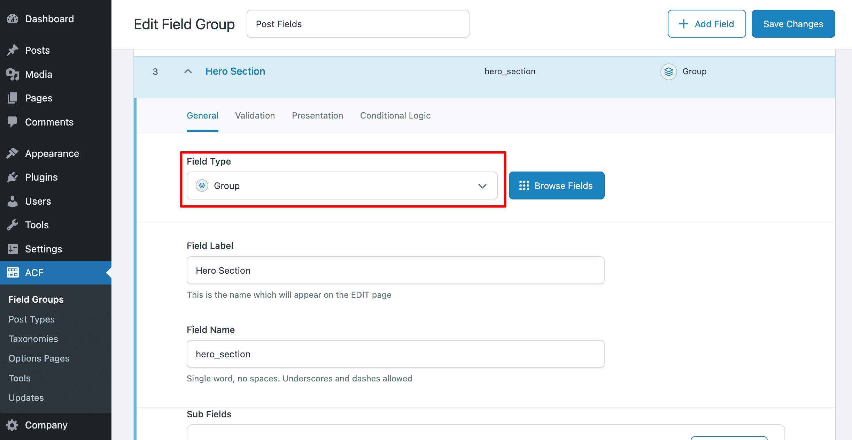Click the Group type label in header row

694,71
